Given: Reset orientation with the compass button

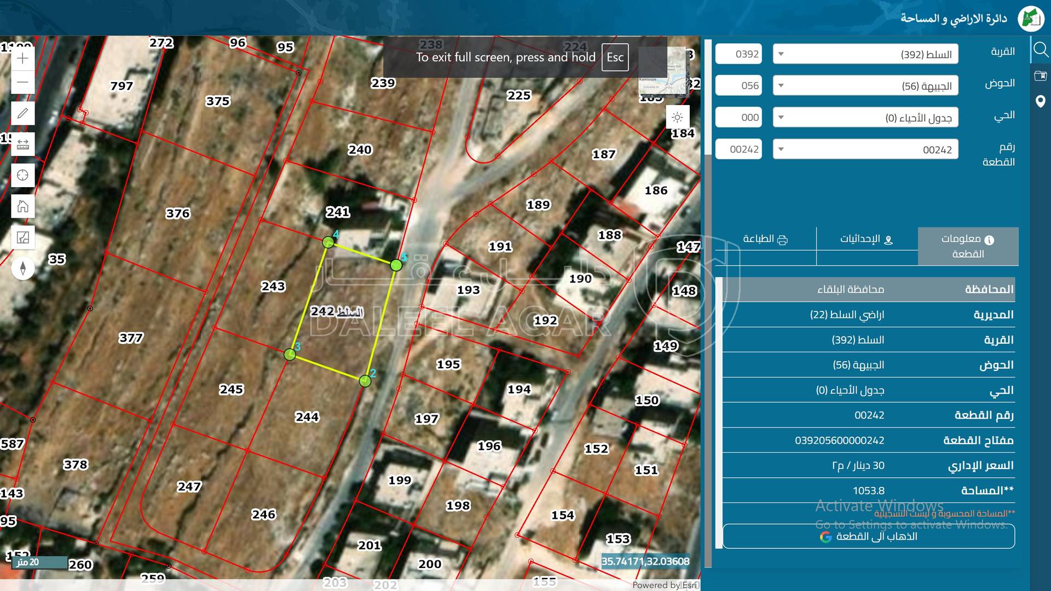Looking at the screenshot, I should (x=22, y=269).
